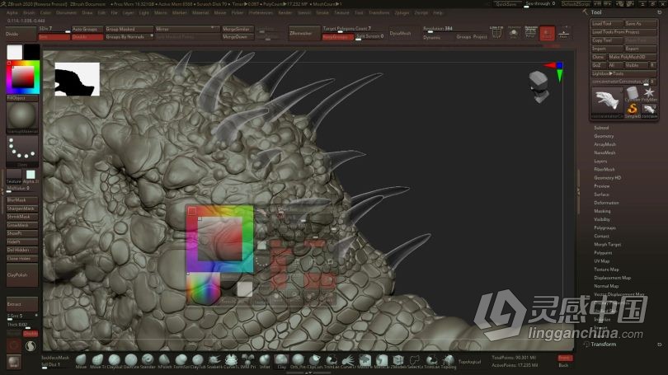Expand the Subtool section
The height and width of the screenshot is (375, 668).
tap(601, 128)
